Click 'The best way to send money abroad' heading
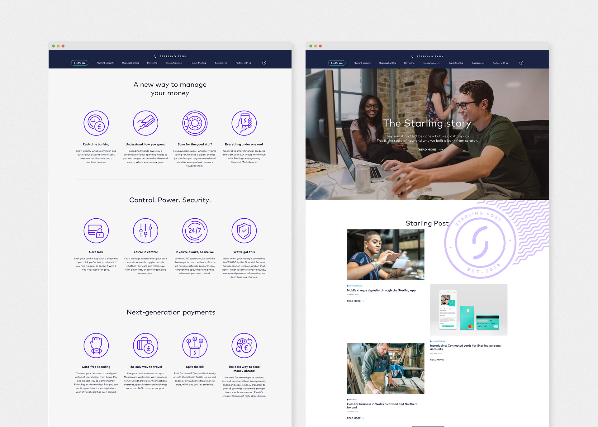Viewport: 598px width, 427px height. pos(244,369)
